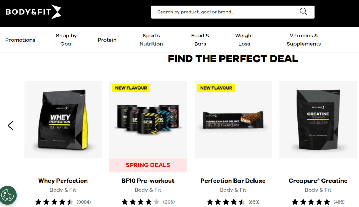Image resolution: width=359 pixels, height=207 pixels.
Task: Open the Weight Loss menu
Action: pos(244,40)
